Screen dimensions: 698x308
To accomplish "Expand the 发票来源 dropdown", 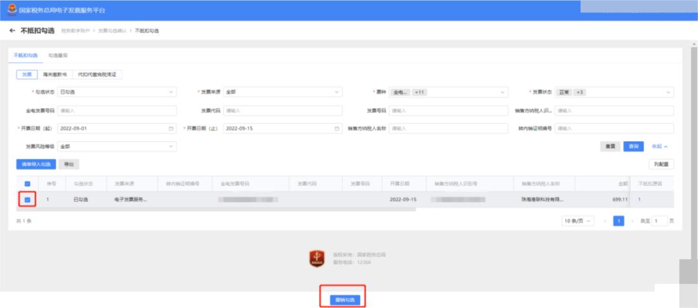I will tap(282, 92).
